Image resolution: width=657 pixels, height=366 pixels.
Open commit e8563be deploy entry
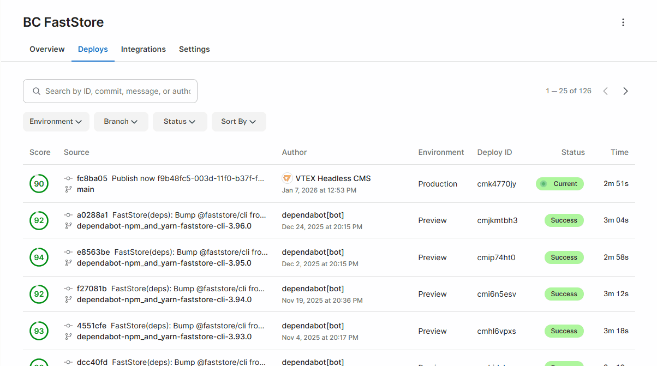point(172,252)
